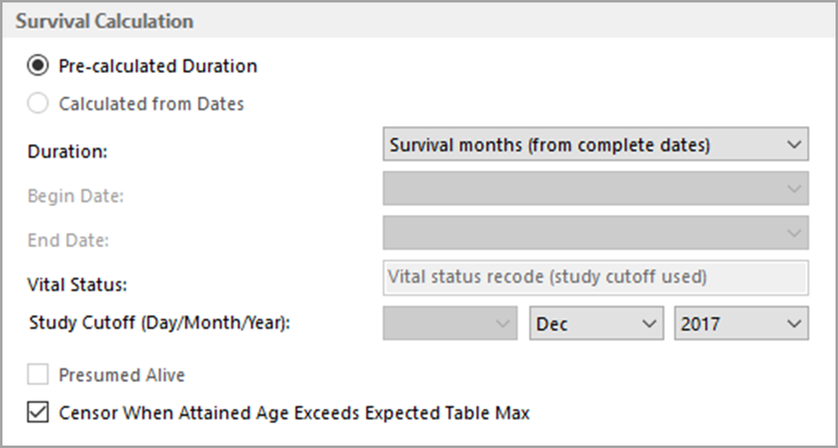
Task: Click the Calculated from Dates label text
Action: (x=151, y=104)
